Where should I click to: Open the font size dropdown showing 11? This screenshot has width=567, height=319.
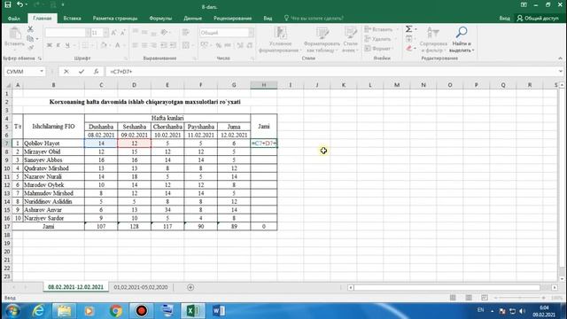click(x=105, y=33)
